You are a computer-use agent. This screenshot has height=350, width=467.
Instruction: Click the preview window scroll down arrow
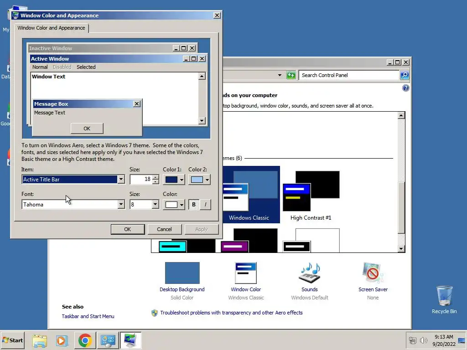pos(202,120)
